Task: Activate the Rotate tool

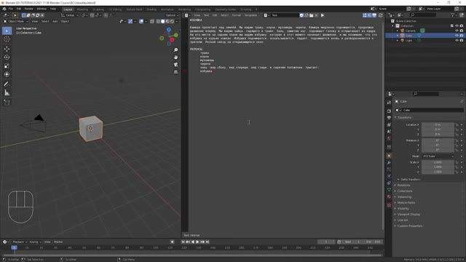Action: [x=7, y=57]
